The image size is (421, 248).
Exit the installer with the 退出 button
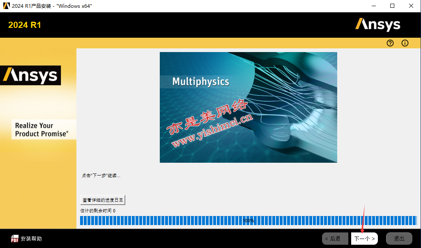pos(399,239)
